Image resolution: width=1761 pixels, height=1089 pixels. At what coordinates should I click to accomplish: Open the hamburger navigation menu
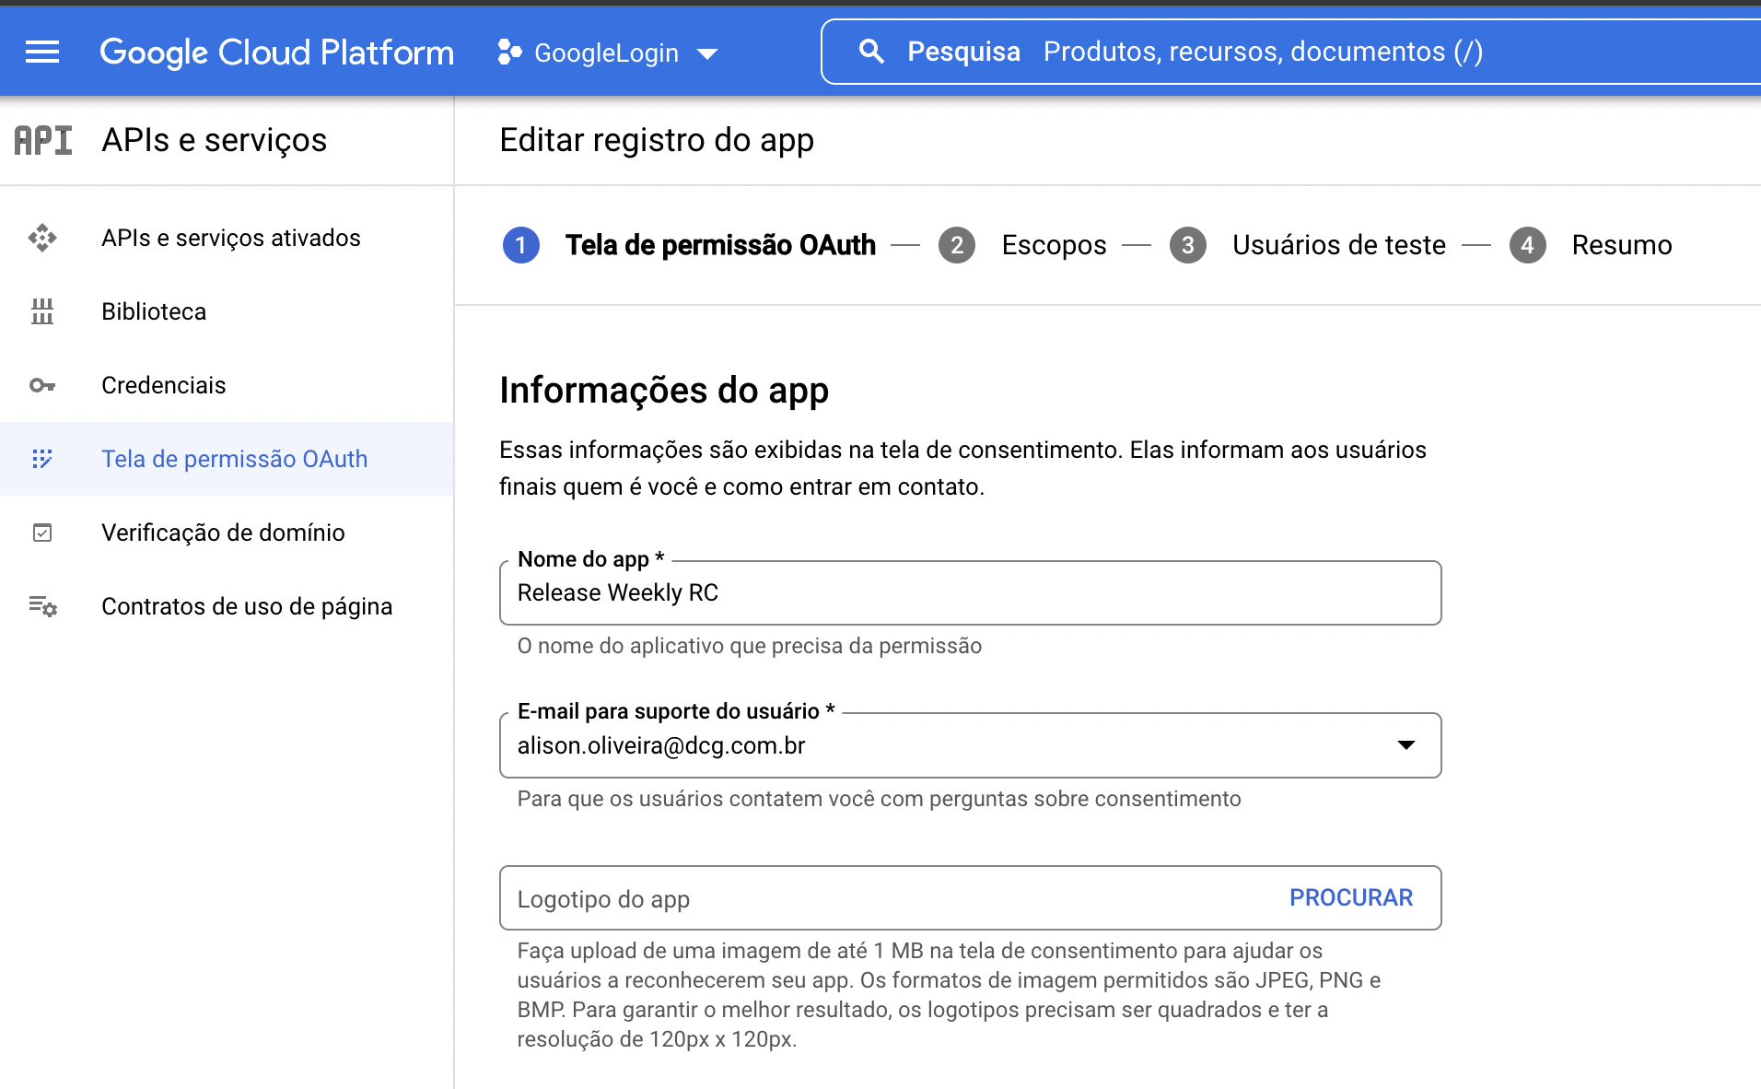tap(42, 53)
